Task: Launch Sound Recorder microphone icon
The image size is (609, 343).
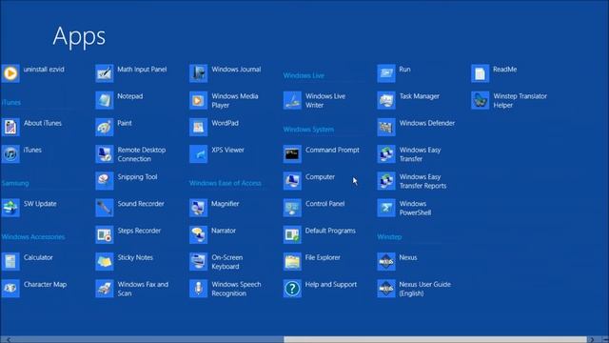Action: click(105, 208)
